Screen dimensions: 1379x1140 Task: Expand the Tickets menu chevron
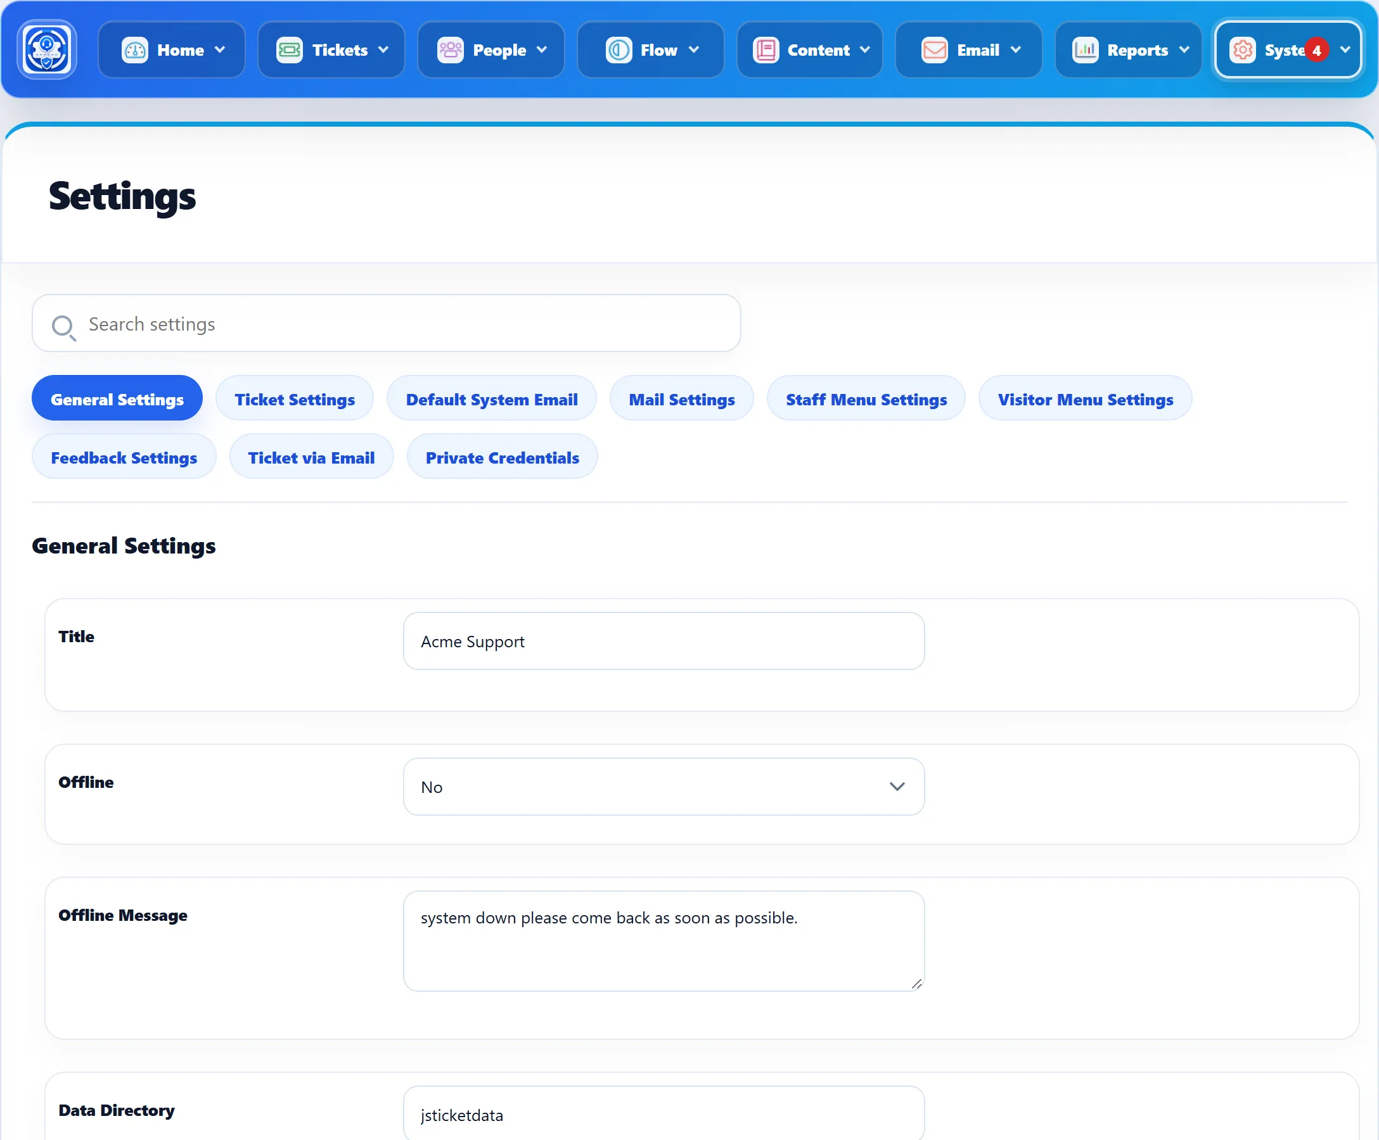[383, 50]
